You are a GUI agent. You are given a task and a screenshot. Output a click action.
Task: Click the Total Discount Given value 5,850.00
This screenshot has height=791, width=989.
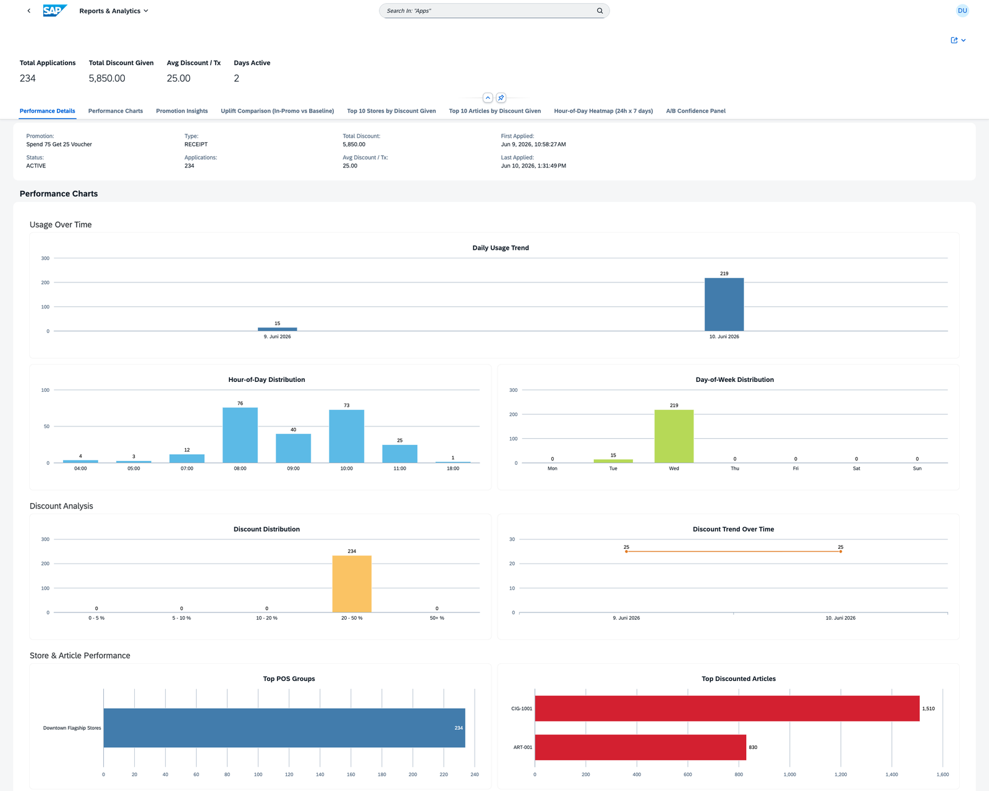click(x=107, y=78)
